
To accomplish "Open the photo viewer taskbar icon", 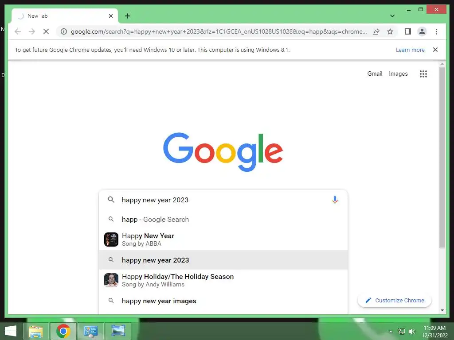I will pos(118,331).
